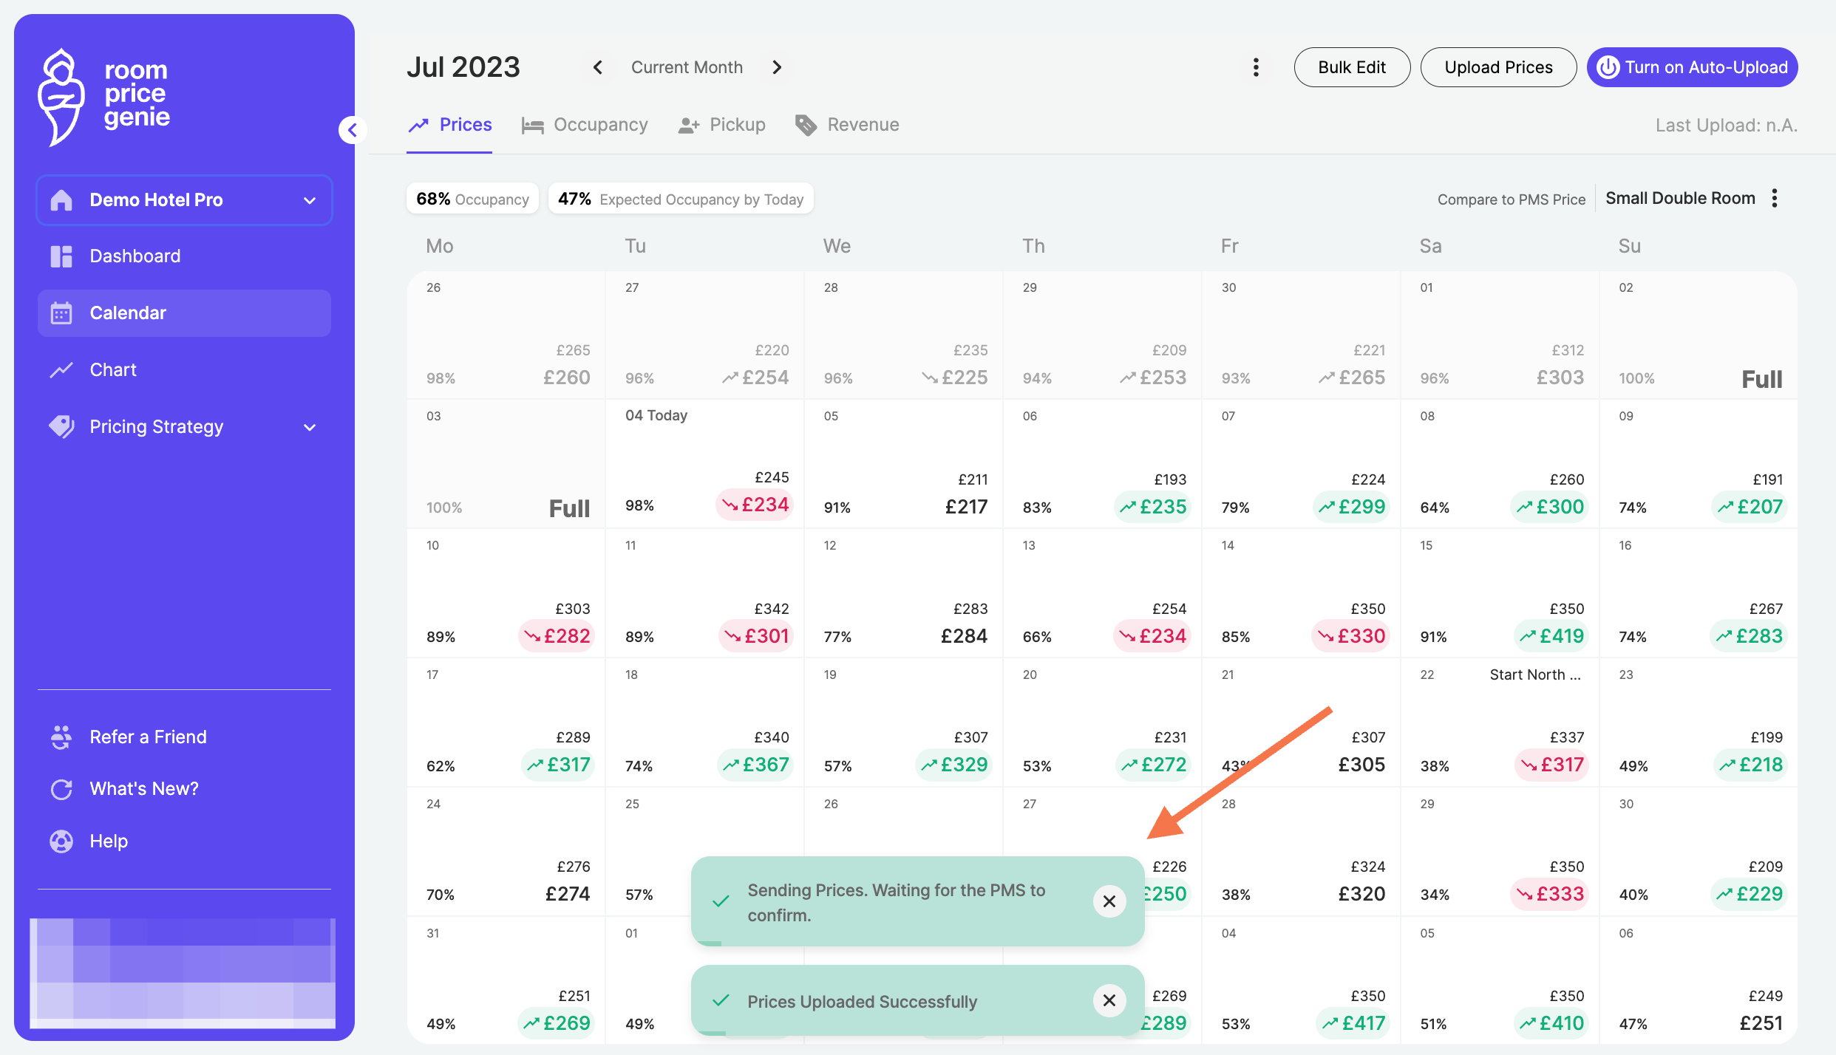Open the Small Double Room selector

[x=1680, y=199]
